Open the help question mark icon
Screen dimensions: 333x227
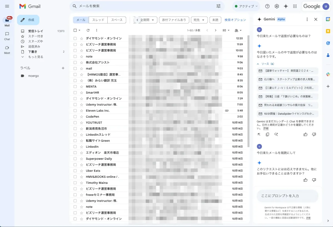(x=267, y=6)
